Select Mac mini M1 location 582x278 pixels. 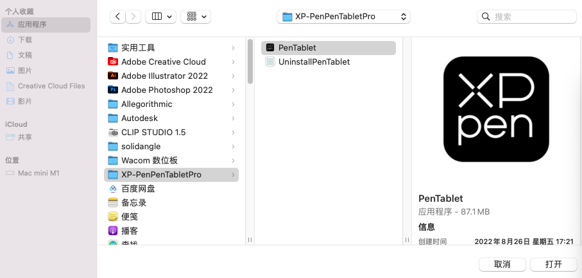pyautogui.click(x=46, y=173)
